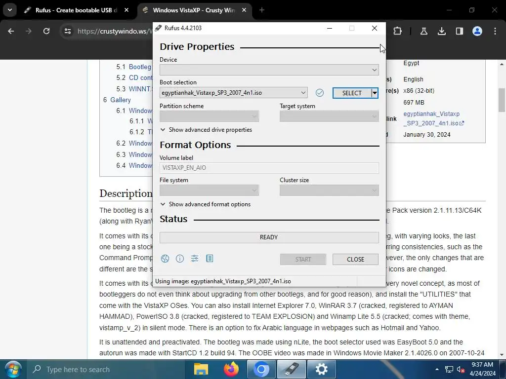Open the browser Downloads icon

point(441,31)
